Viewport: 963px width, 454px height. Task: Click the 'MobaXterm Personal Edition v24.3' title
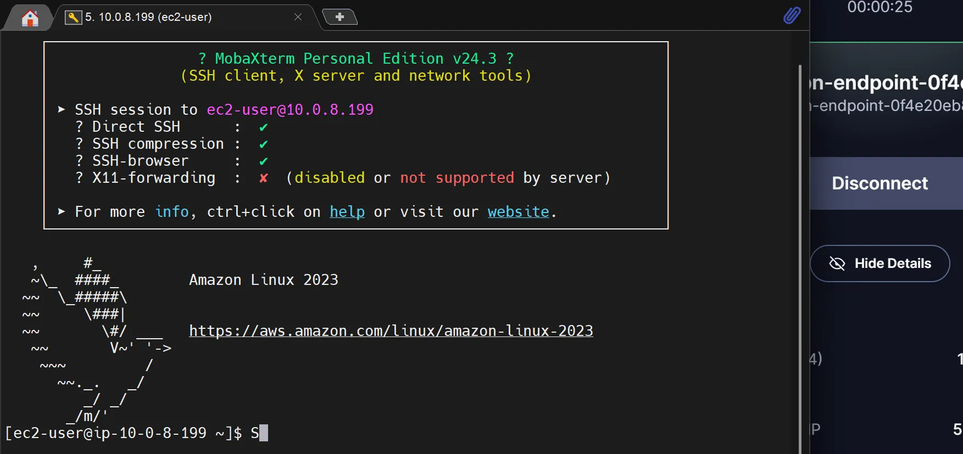point(356,59)
